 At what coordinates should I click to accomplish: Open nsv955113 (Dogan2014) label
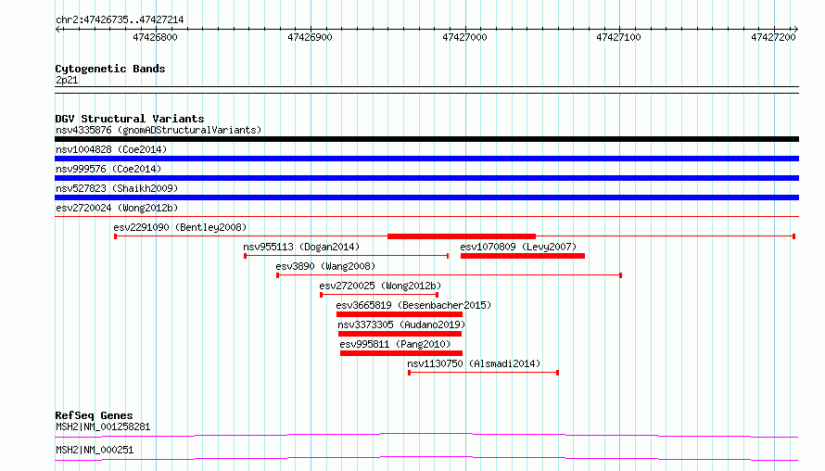(x=301, y=247)
